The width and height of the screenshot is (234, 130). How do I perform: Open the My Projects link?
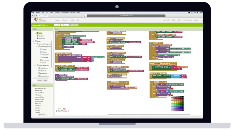point(166,20)
